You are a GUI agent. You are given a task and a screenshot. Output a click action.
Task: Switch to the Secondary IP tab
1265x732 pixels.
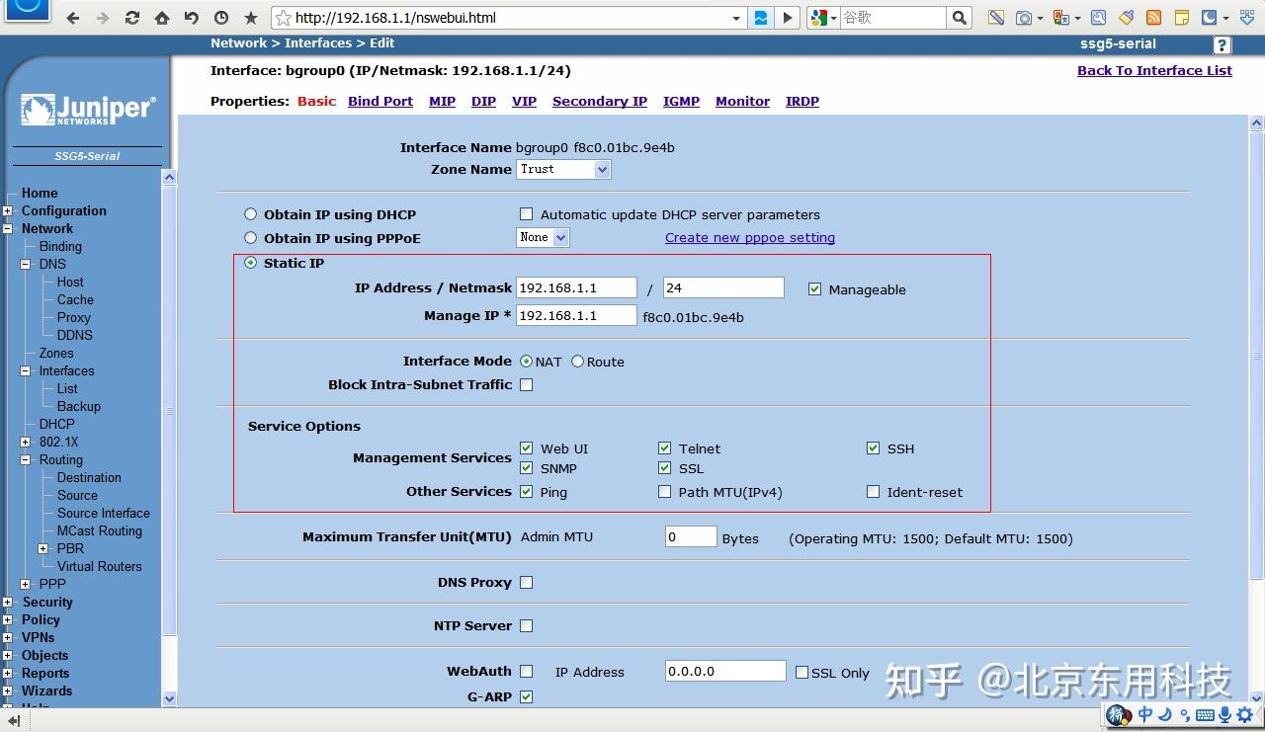pyautogui.click(x=600, y=101)
